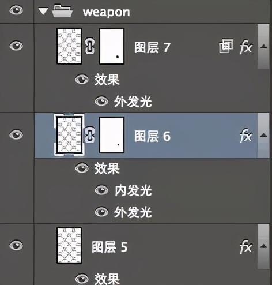This screenshot has width=272, height=285.
Task: Click the fx icon on 图层 6
Action: [x=245, y=136]
